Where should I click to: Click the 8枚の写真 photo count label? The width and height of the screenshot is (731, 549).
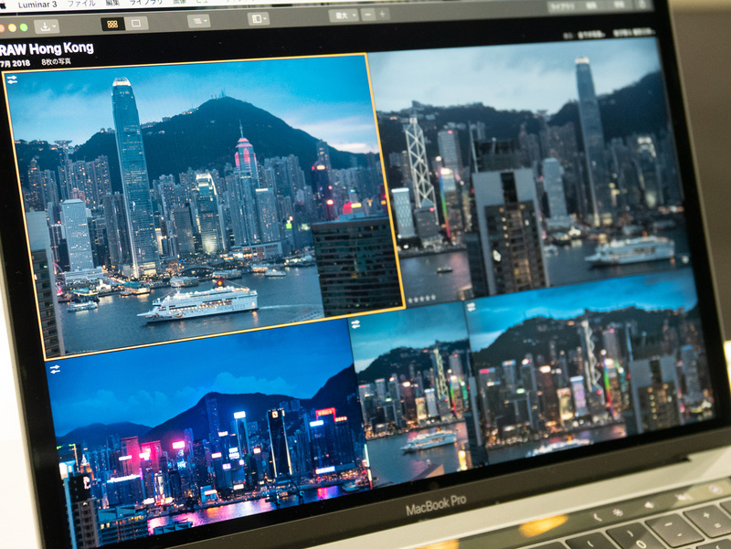pyautogui.click(x=56, y=61)
